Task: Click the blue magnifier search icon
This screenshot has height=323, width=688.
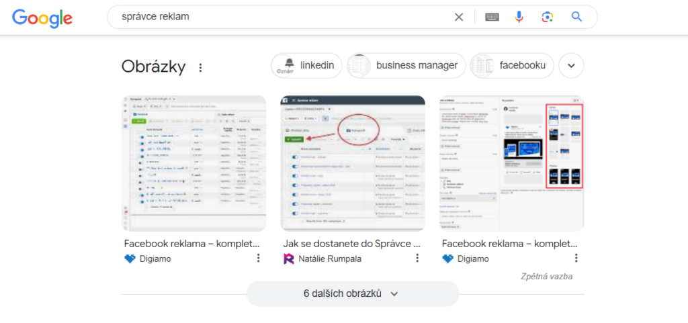Action: point(576,17)
